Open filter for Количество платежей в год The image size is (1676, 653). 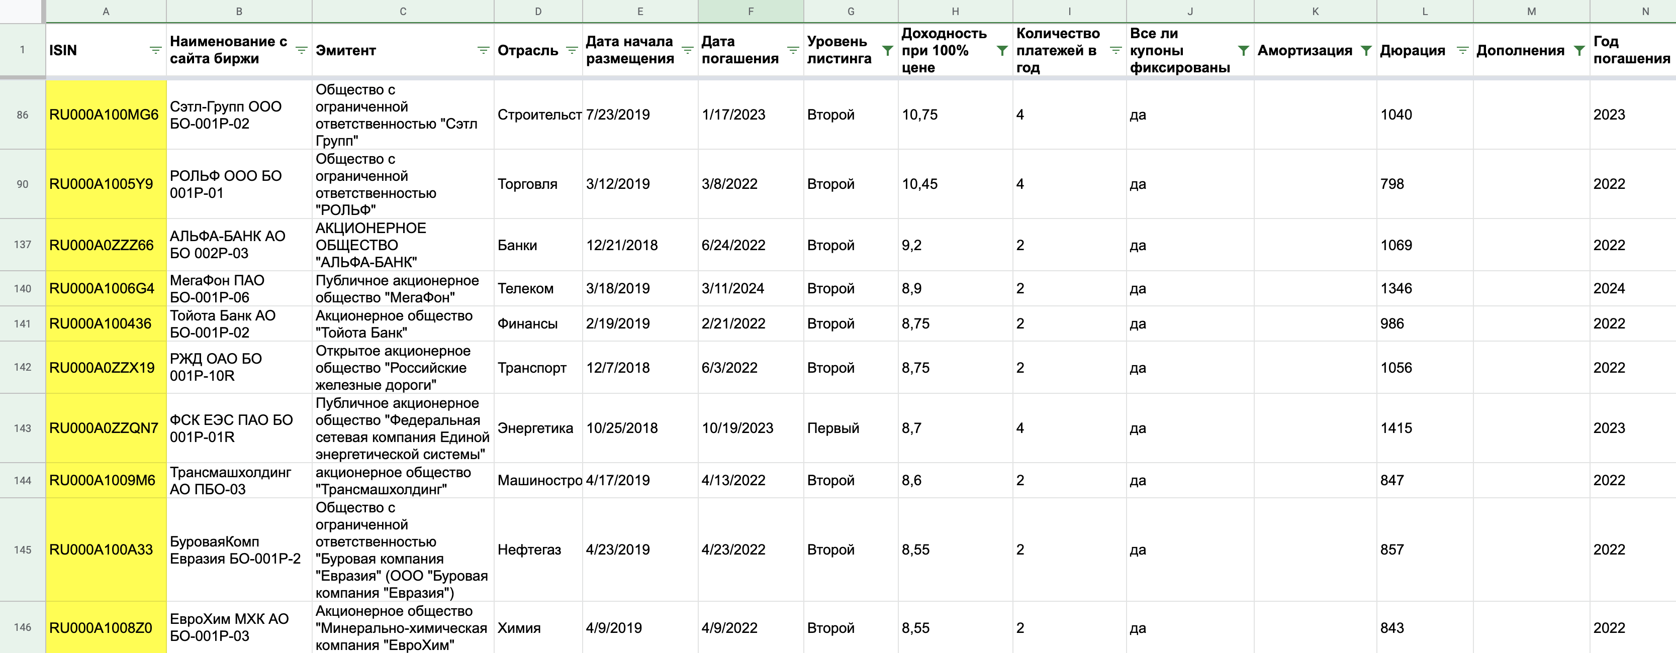1115,50
